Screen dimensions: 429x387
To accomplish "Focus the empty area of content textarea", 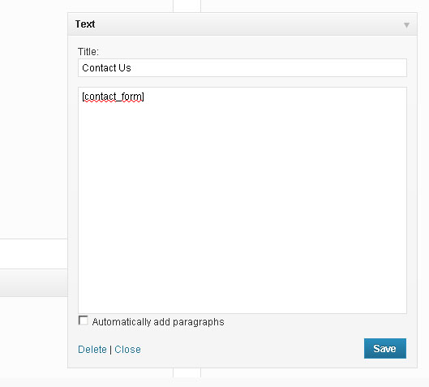I will pos(242,205).
